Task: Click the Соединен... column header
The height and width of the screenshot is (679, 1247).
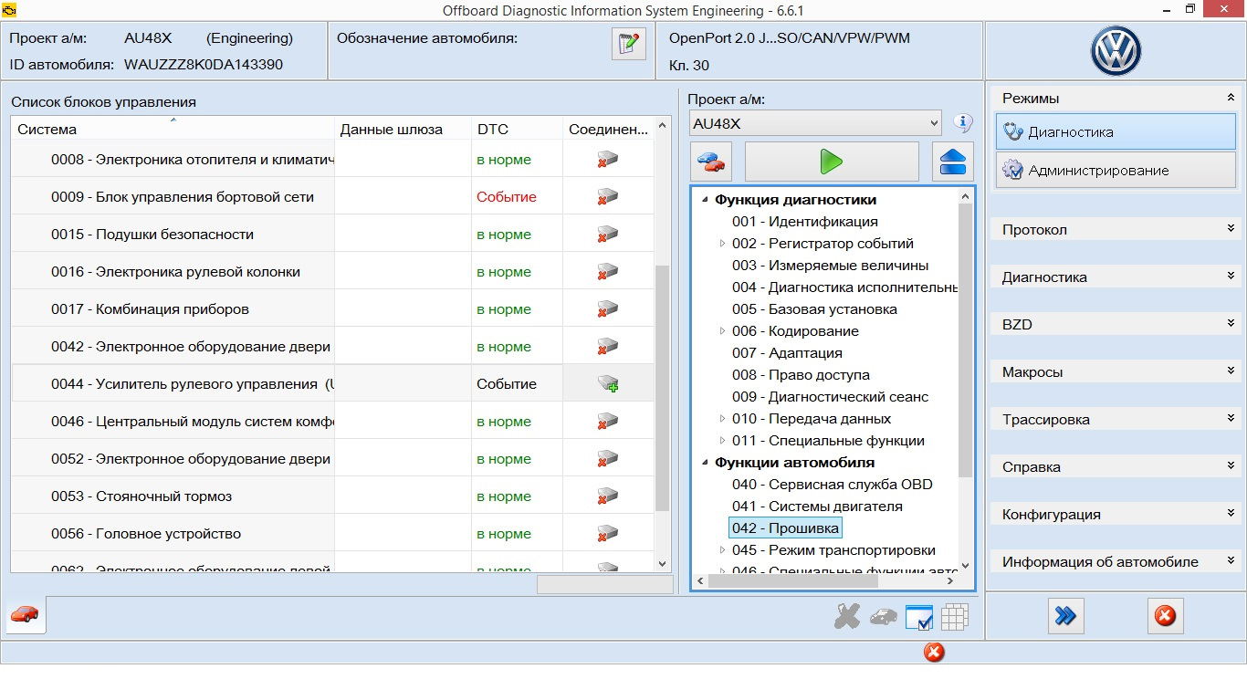Action: (x=608, y=129)
